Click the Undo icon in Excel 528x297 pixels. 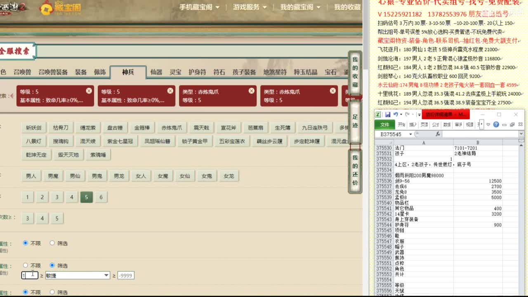coord(395,113)
